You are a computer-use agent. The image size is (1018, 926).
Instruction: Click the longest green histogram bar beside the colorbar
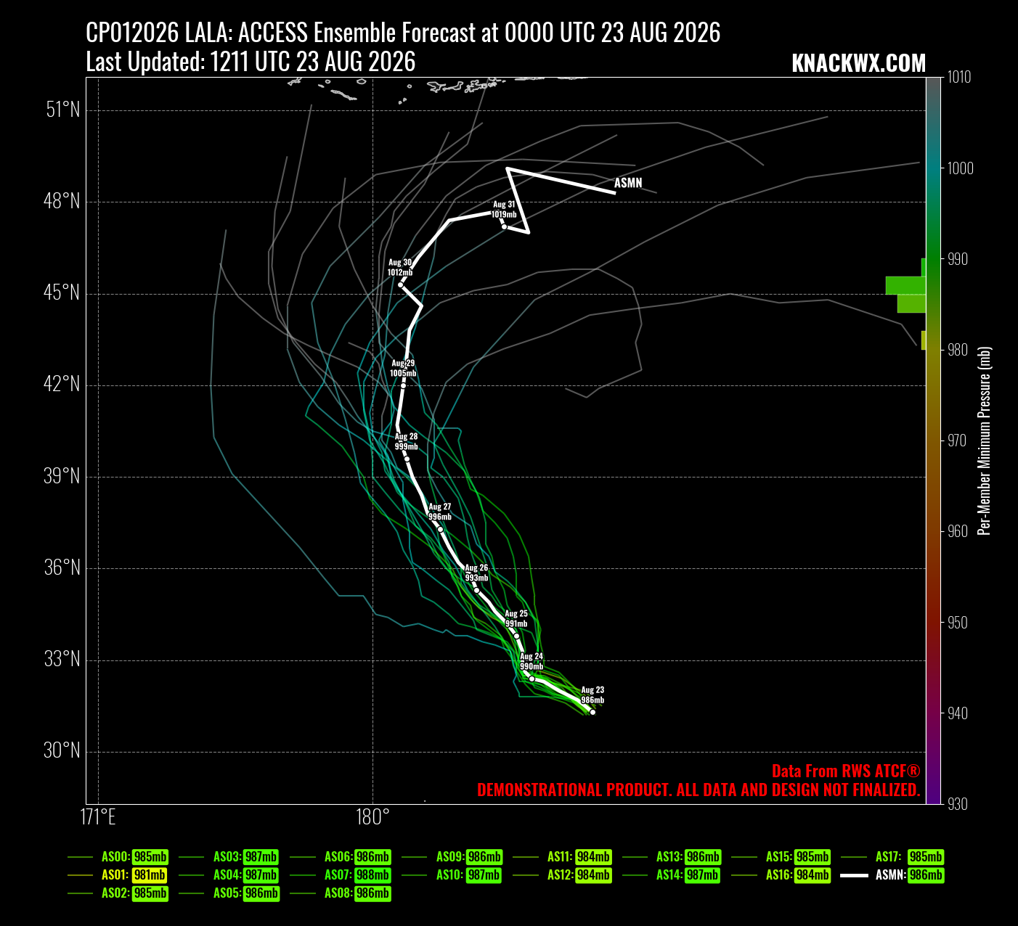tap(905, 285)
